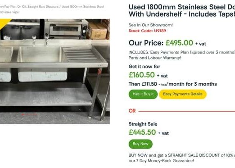Screen dimensions: 235x168
Task: Select the active red carousel dot
Action: (x=23, y=114)
